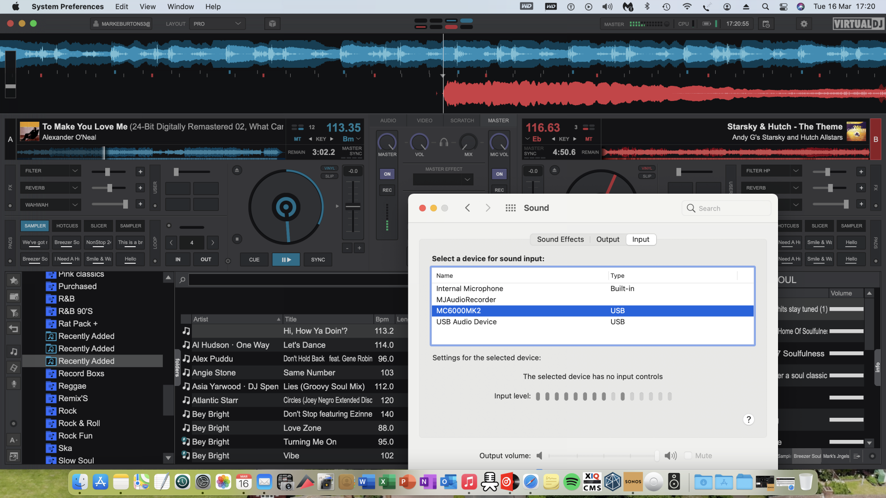Click the clock display options icon

tap(766, 24)
